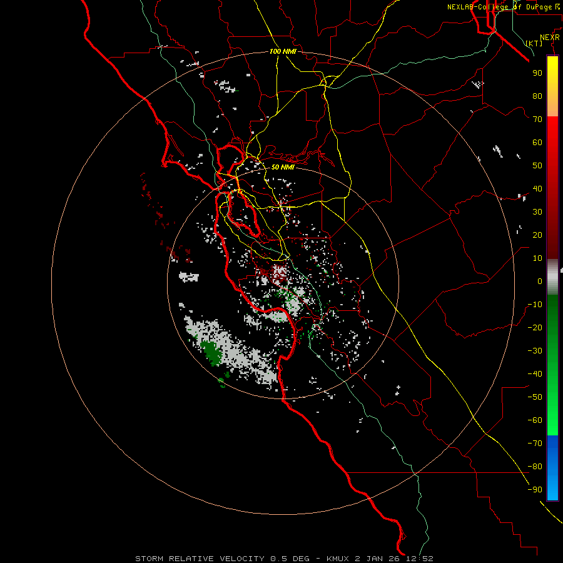Select the -50 value on the velocity scale
563x563 pixels.
pyautogui.click(x=535, y=397)
